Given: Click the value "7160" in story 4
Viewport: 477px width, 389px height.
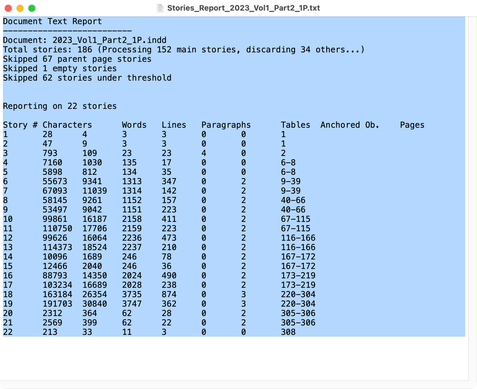Looking at the screenshot, I should tap(52, 163).
